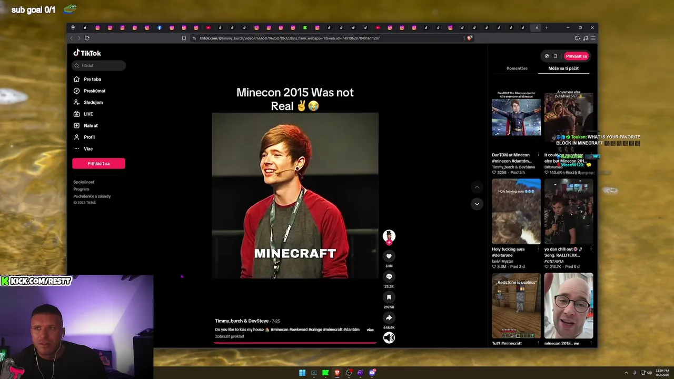
Task: Click the Brave Shields lion icon
Action: click(x=469, y=38)
